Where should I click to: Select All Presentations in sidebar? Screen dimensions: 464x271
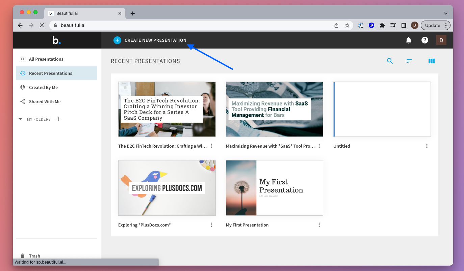[57, 59]
